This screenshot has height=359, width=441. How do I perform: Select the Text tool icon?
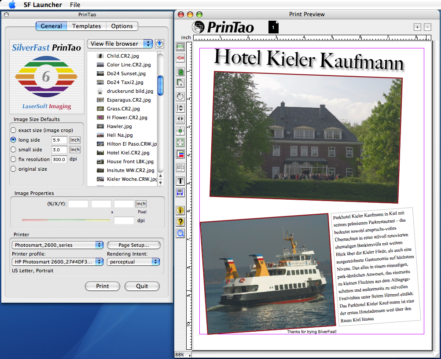point(180,181)
